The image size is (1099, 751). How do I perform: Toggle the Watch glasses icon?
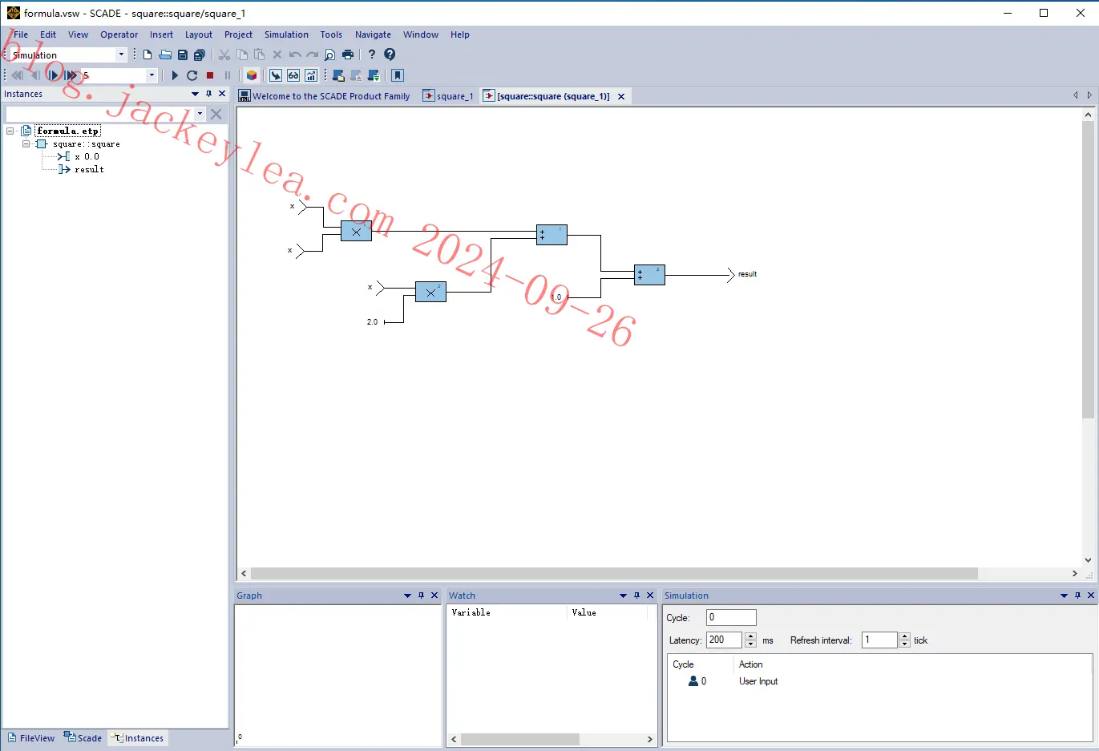[x=293, y=75]
